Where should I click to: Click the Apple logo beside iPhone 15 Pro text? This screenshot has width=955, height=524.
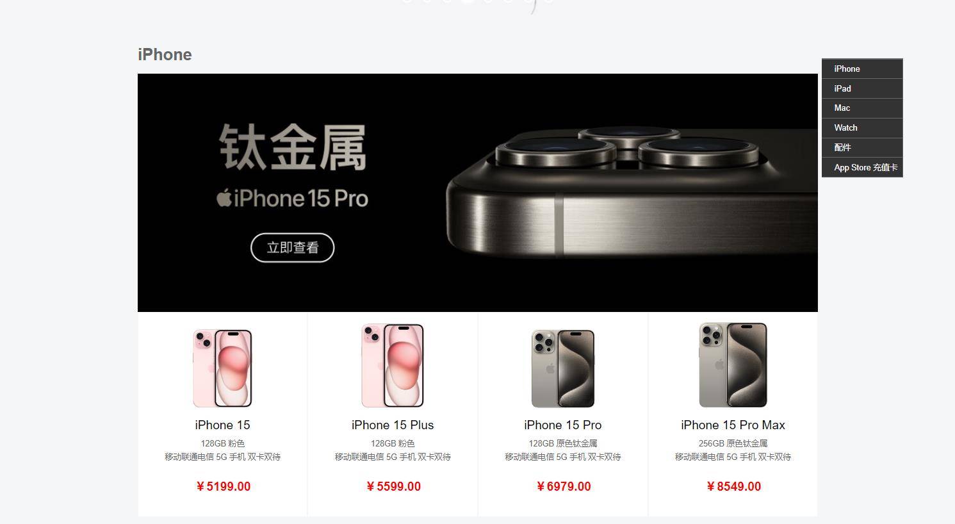[x=224, y=198]
